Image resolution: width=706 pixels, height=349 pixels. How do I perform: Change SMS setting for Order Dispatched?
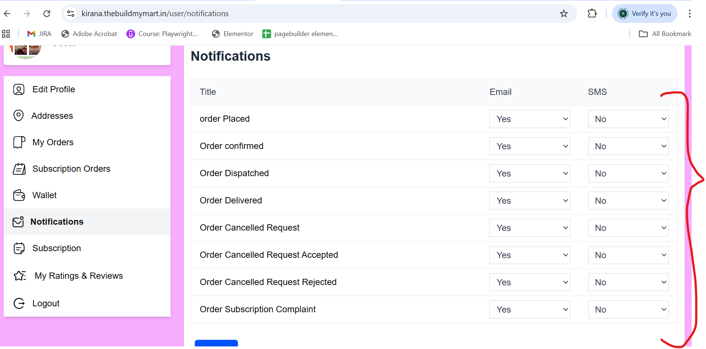(x=628, y=174)
